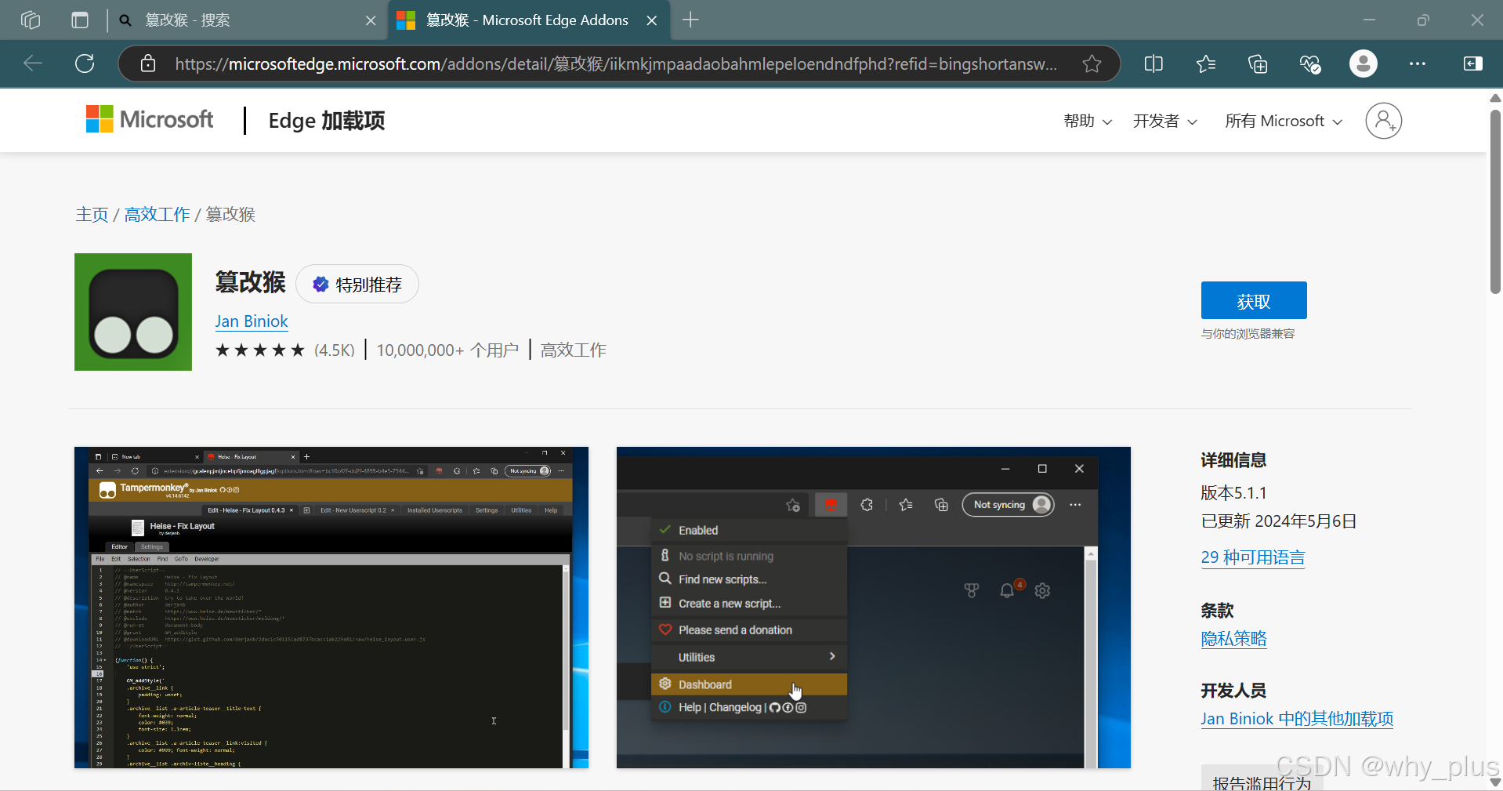
Task: Expand the 所有 Microsoft dropdown
Action: click(x=1284, y=121)
